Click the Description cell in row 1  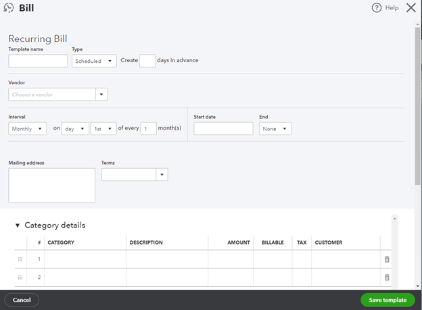tap(167, 259)
